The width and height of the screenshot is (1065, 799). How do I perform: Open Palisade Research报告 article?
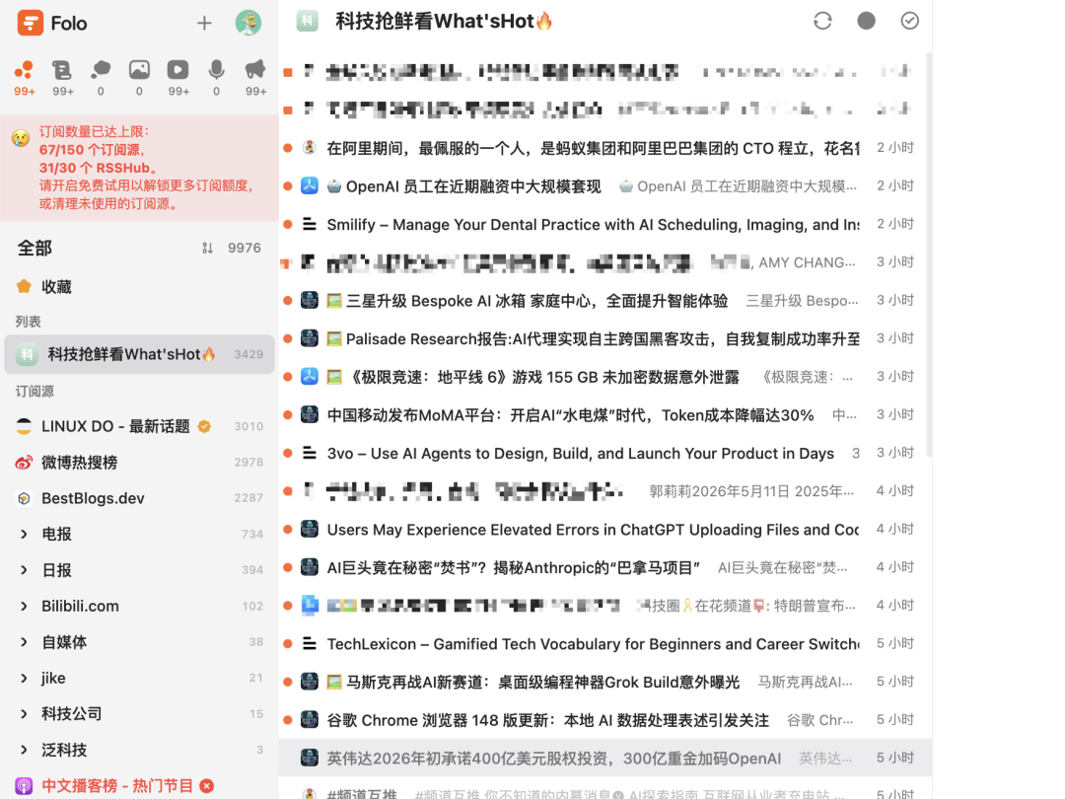pyautogui.click(x=604, y=338)
